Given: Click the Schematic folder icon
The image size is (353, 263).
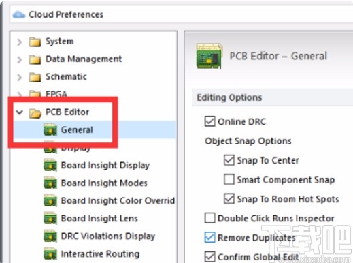Looking at the screenshot, I should [x=35, y=77].
